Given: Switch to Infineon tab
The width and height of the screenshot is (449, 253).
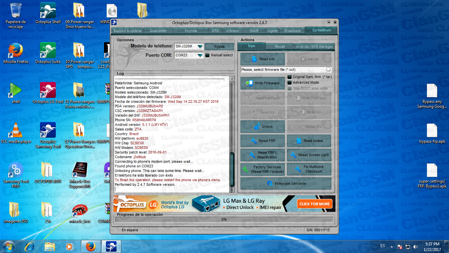Looking at the screenshot, I should tap(233, 31).
